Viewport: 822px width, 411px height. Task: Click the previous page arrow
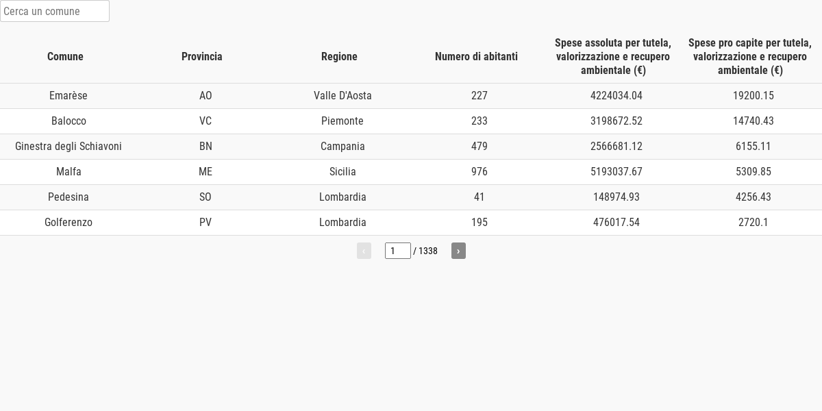pyautogui.click(x=364, y=251)
